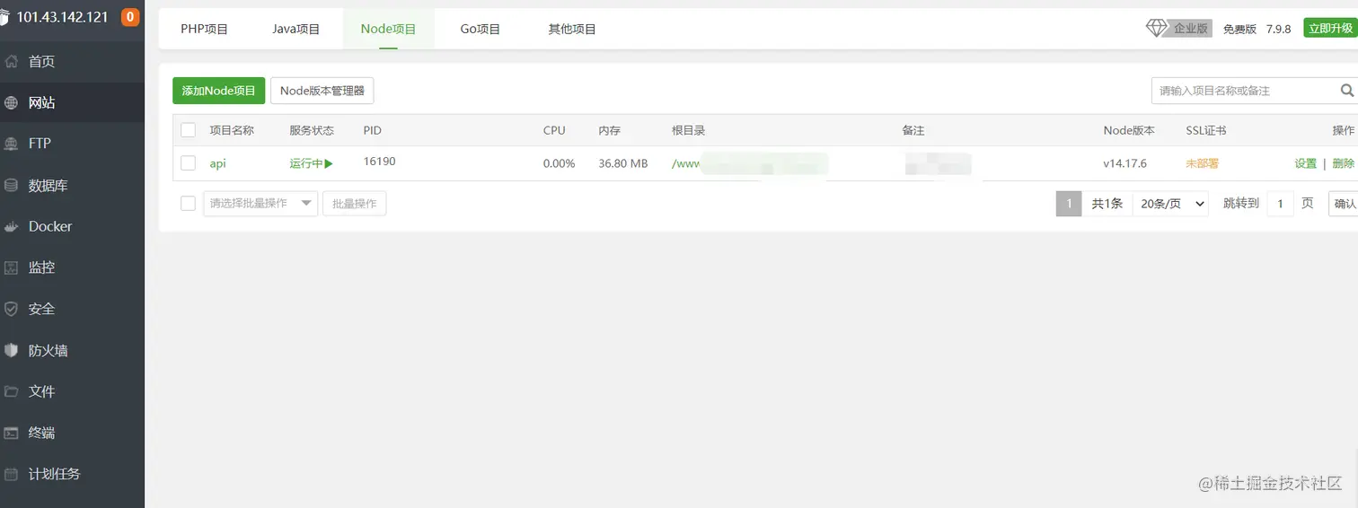
Task: Click the 立即升级 upgrade button
Action: (1330, 29)
